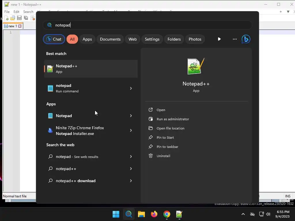Image resolution: width=295 pixels, height=221 pixels.
Task: Expand 'notepad - See web results' chevron
Action: tap(131, 157)
